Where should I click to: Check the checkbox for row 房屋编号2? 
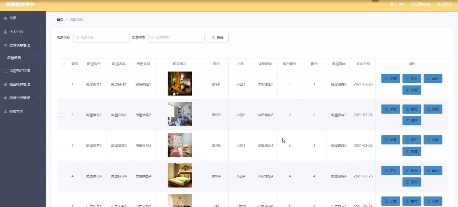pyautogui.click(x=63, y=115)
